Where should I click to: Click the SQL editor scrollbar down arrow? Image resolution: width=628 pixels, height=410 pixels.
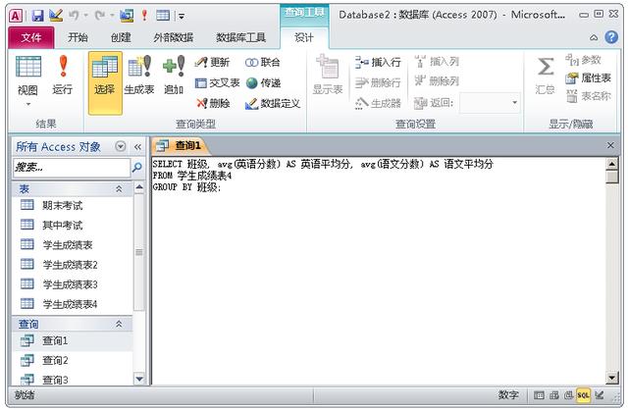click(612, 378)
